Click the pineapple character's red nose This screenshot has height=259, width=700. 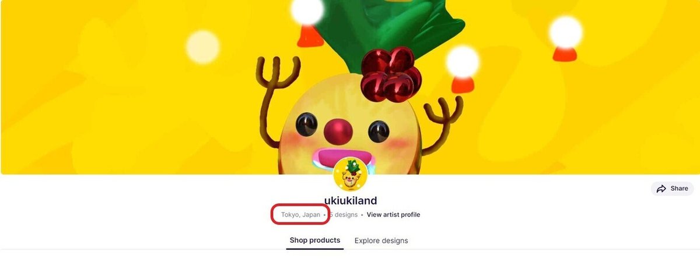(x=337, y=132)
